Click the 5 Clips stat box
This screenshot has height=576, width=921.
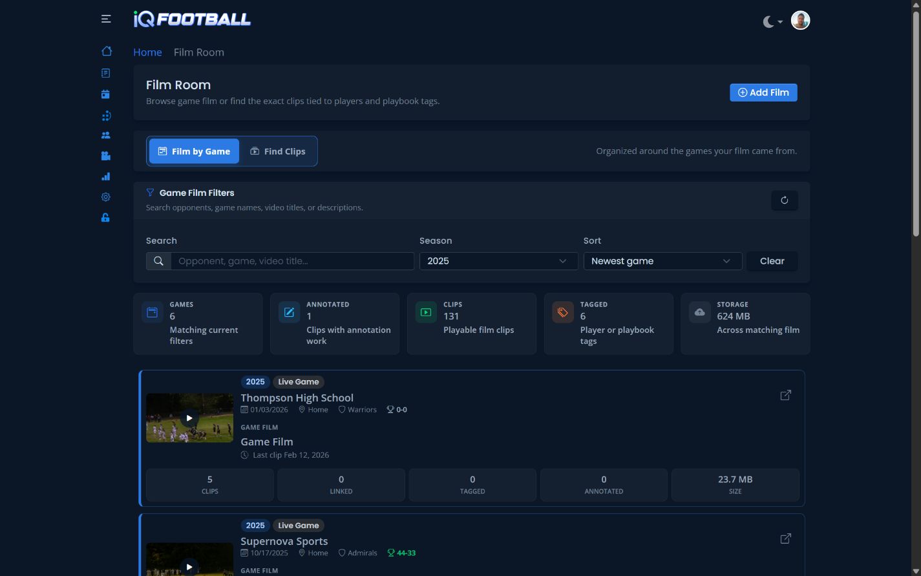(210, 485)
